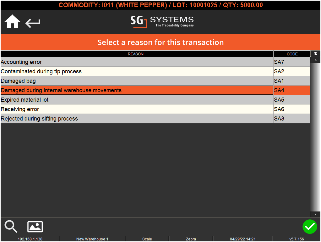321x242 pixels.
Task: Select the 'Accounting error' reason
Action: click(137, 62)
